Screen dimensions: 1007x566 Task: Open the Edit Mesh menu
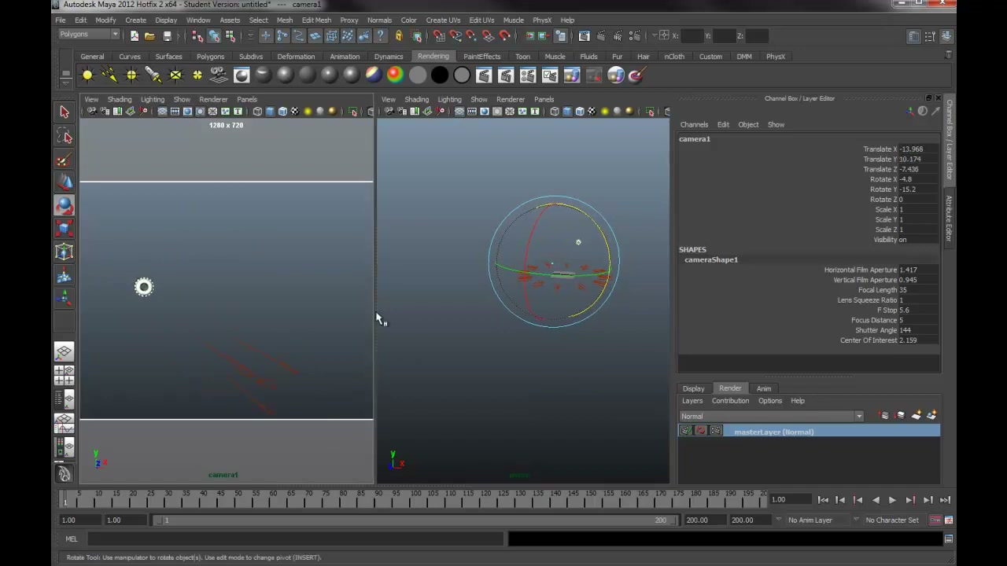[316, 20]
